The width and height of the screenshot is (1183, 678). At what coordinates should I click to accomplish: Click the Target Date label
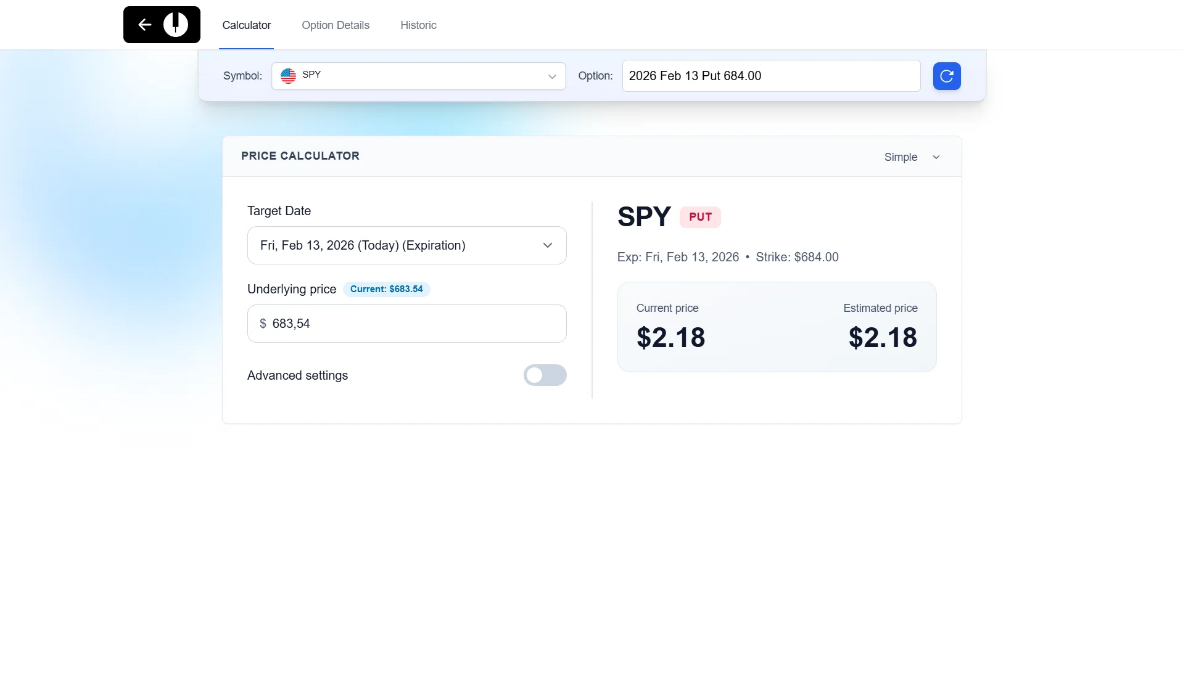click(279, 211)
